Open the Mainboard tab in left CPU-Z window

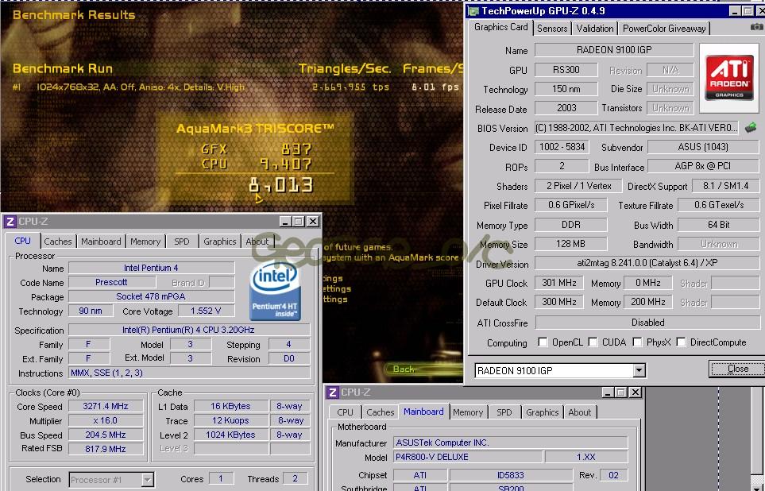[101, 242]
